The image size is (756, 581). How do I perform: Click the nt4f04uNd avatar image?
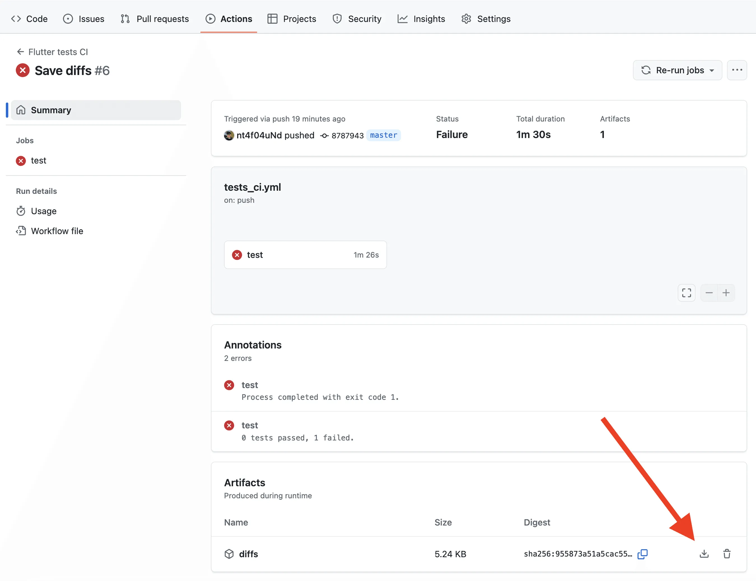229,135
